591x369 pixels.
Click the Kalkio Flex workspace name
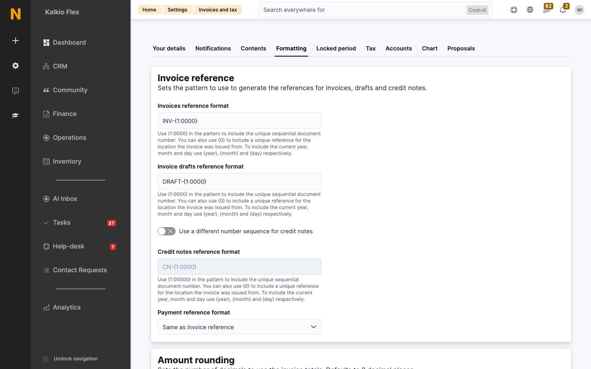(62, 12)
